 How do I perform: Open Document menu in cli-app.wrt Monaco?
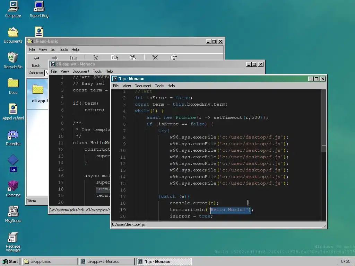(80, 71)
